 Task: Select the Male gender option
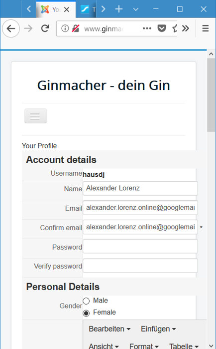(86, 301)
